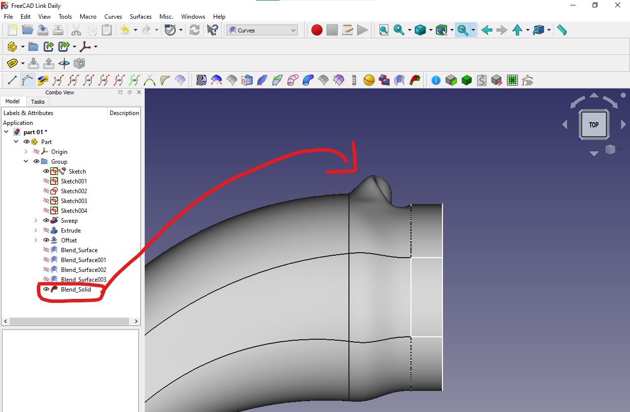Collapse the Group tree node
Screen dimensions: 630x412
click(26, 161)
